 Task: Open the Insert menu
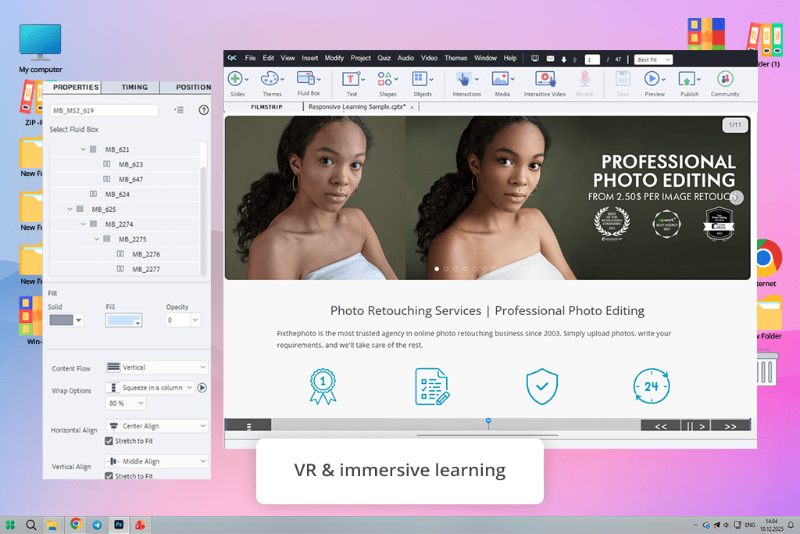[309, 58]
